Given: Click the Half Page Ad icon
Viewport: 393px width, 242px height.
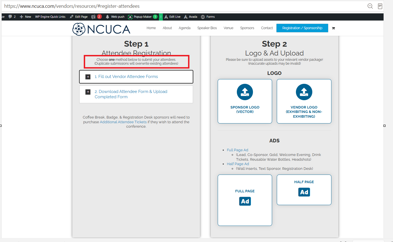Looking at the screenshot, I should coord(304,192).
